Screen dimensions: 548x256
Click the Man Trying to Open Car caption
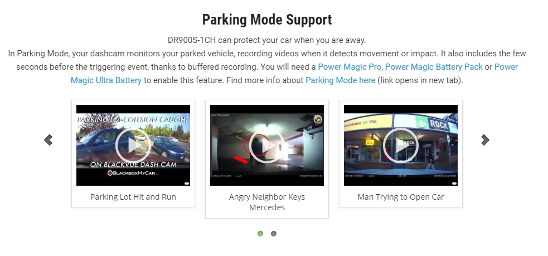tap(401, 197)
